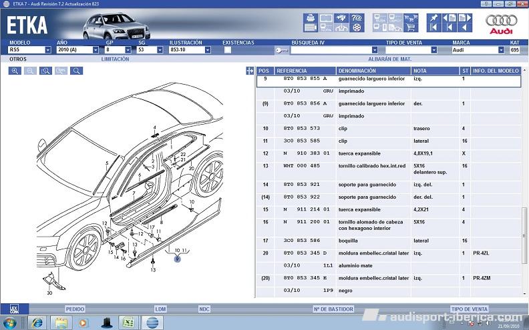Screen dimensions: 529x330
Task: Click the pin icon in top toolbar
Action: [x=433, y=17]
